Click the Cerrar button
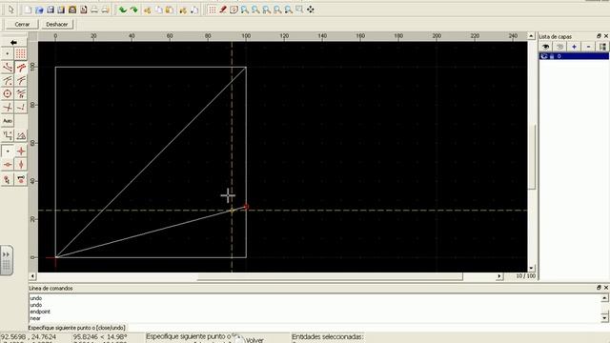The width and height of the screenshot is (610, 343). coord(22,24)
